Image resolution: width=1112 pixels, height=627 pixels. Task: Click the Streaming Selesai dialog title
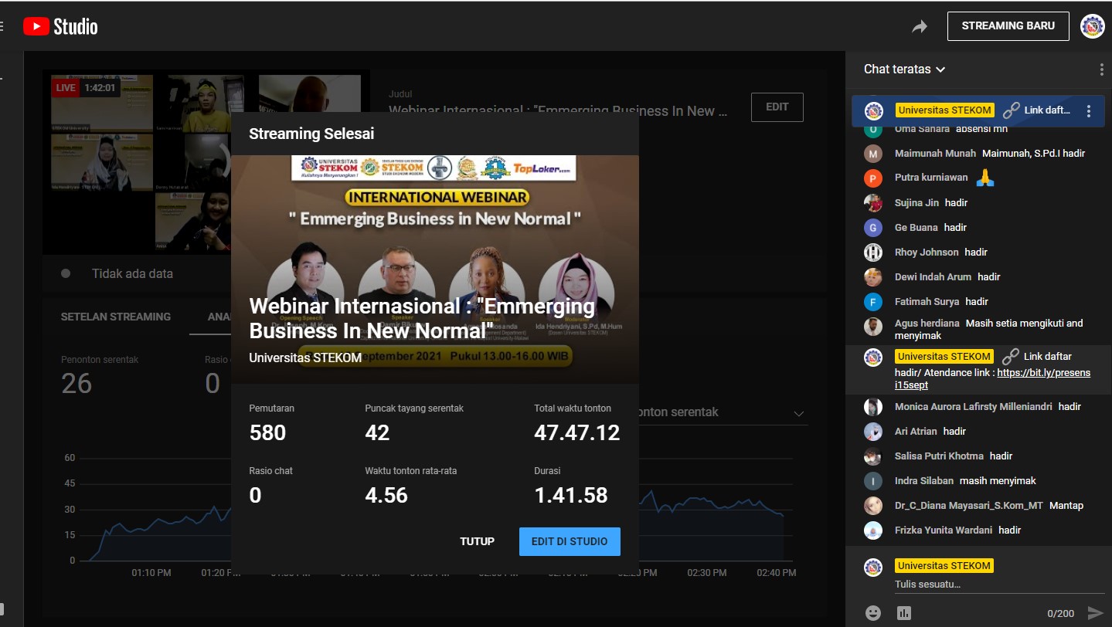click(311, 134)
